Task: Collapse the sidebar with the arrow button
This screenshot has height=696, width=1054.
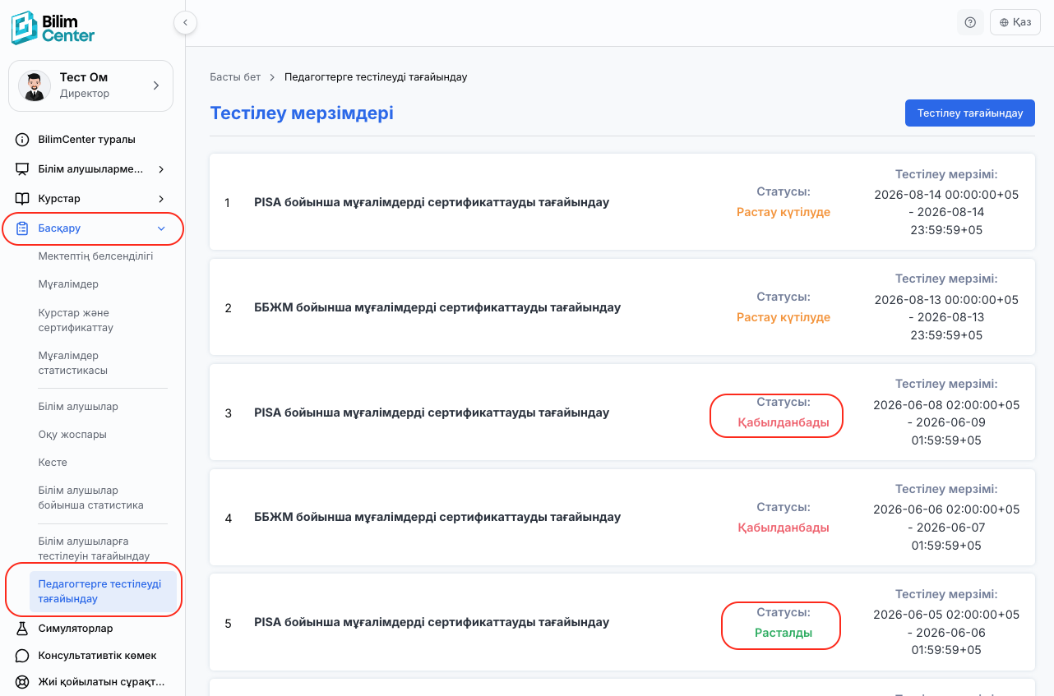Action: click(186, 23)
